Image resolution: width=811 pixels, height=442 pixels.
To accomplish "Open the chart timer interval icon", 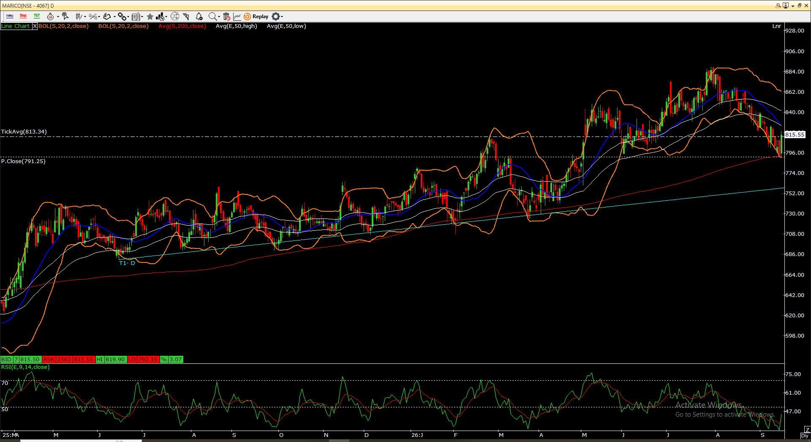I will coord(50,16).
